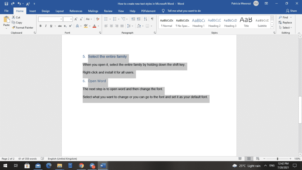
Task: Click the Share button
Action: tap(291, 11)
